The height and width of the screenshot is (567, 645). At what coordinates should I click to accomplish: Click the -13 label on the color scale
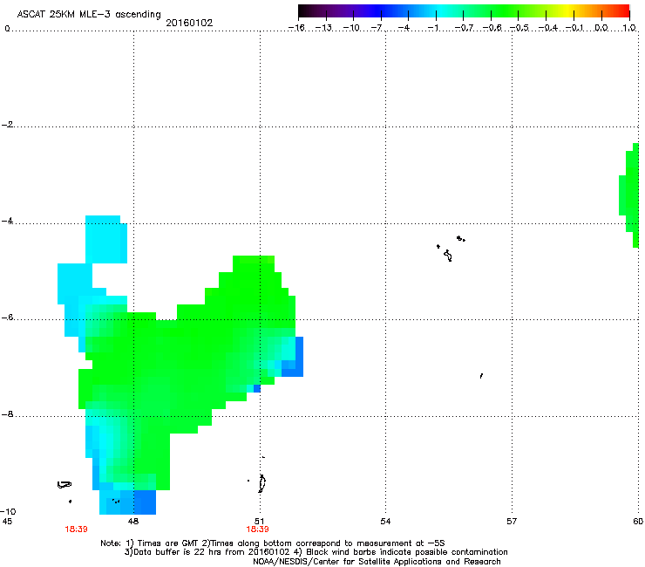323,28
